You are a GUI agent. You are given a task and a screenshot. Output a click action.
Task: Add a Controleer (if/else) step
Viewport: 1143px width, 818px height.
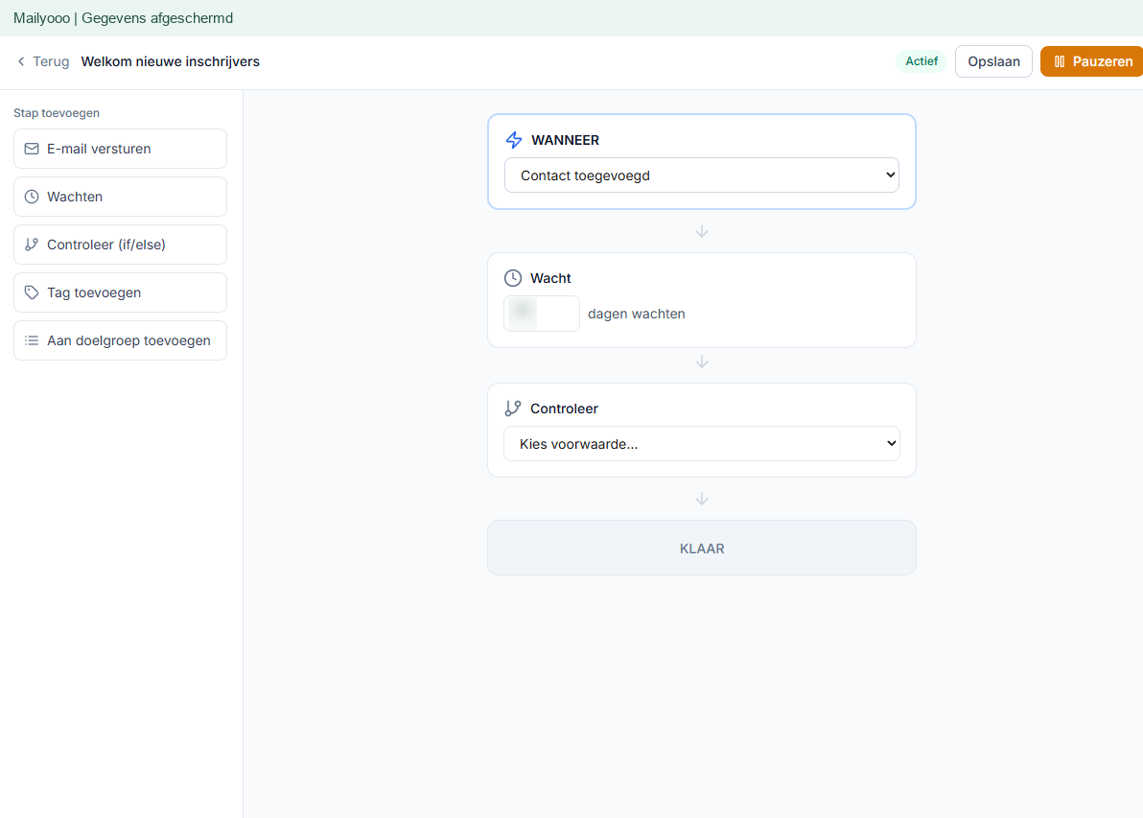[x=120, y=245]
